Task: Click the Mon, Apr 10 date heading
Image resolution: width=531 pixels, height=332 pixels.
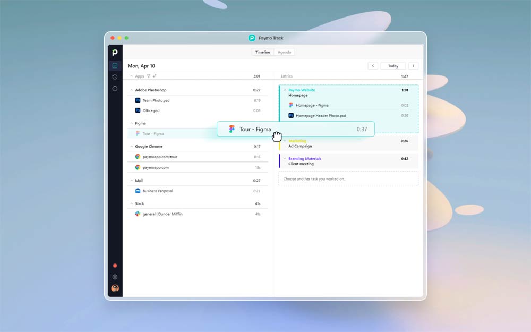Action: (141, 66)
